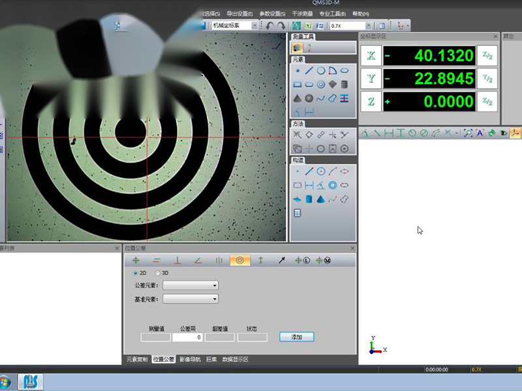Choose the diamond-shaped method icon in 方法
Image resolution: width=522 pixels, height=391 pixels.
[309, 135]
